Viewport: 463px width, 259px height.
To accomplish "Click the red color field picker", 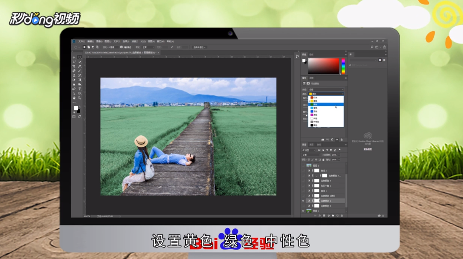I will click(324, 66).
